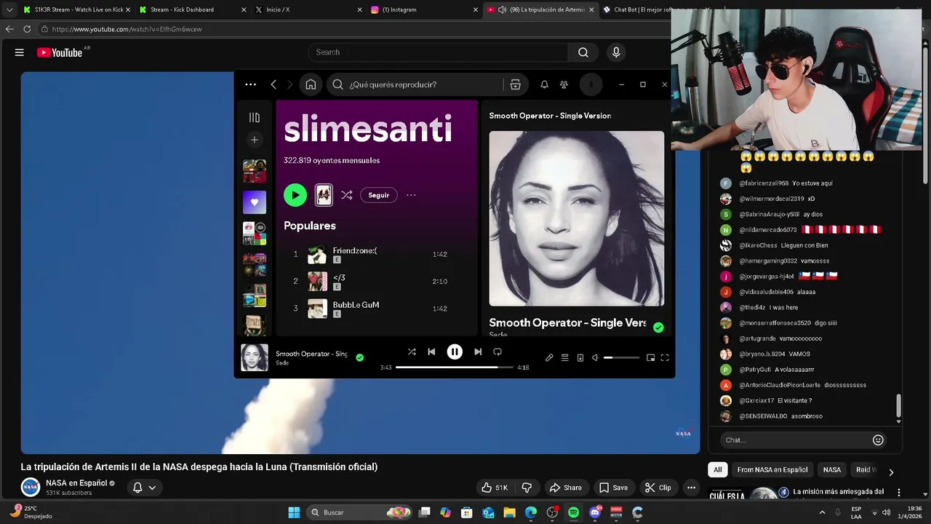931x524 pixels.
Task: Toggle YouTube notification bell for NASA en Español
Action: (137, 488)
